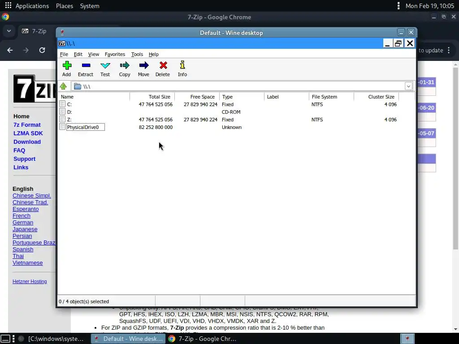The height and width of the screenshot is (344, 459).
Task: Sort by the Cluster Size column header
Action: [x=376, y=97]
